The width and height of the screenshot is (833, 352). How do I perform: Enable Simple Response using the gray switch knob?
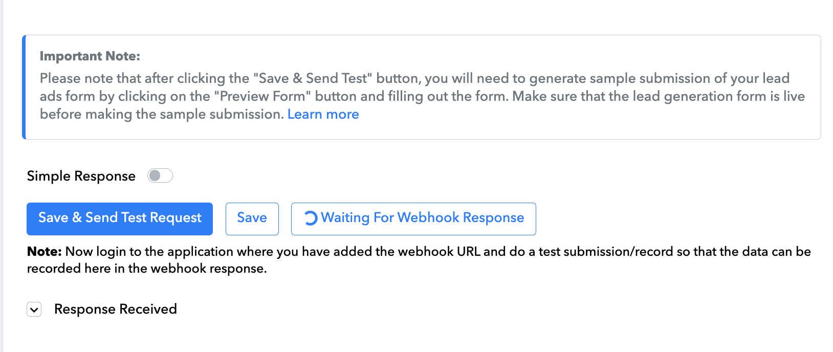point(155,176)
